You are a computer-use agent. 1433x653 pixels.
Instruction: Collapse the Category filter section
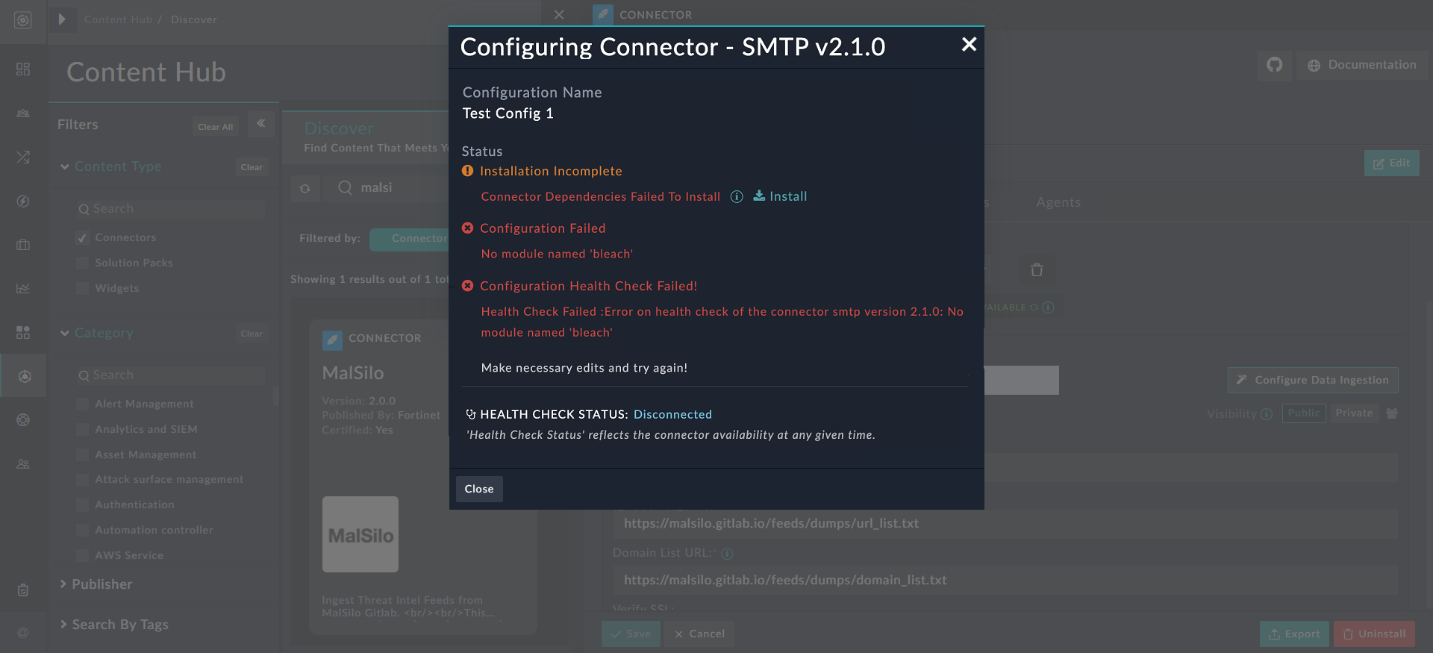click(x=65, y=333)
